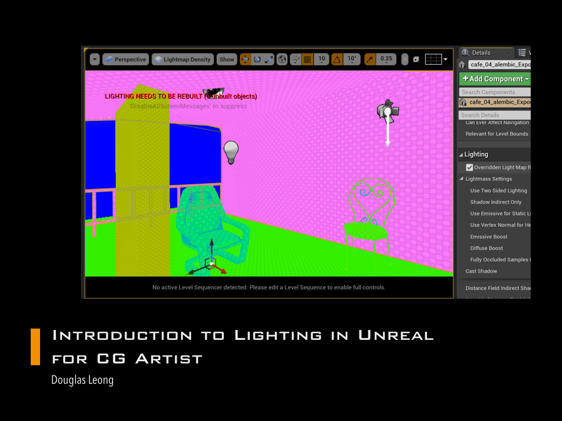Open the viewport options dropdown arrow
The width and height of the screenshot is (562, 421).
click(94, 59)
